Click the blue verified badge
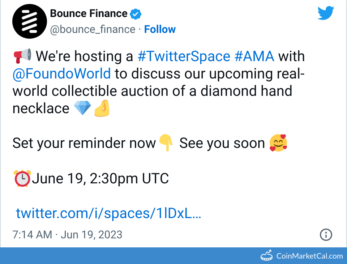 [x=136, y=14]
